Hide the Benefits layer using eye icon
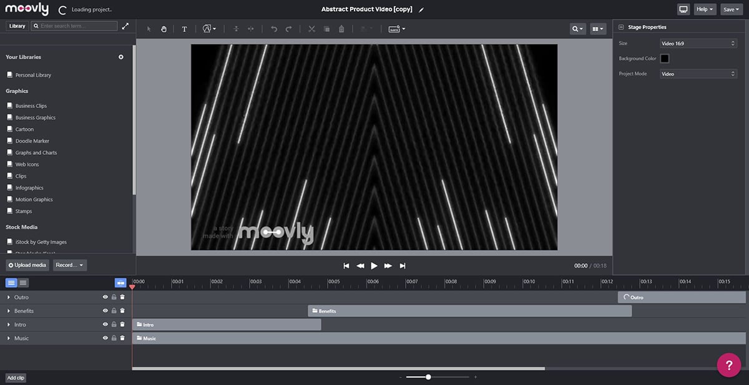Viewport: 749px width, 385px height. (105, 311)
